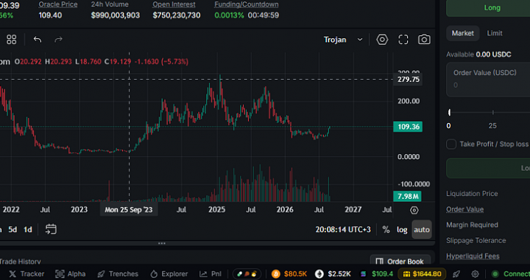Click the Oracle Price header label
530x280 pixels.
pos(58,4)
